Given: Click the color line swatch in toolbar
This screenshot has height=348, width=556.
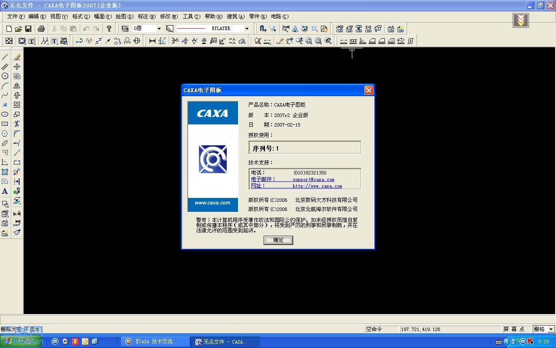Looking at the screenshot, I should [191, 29].
